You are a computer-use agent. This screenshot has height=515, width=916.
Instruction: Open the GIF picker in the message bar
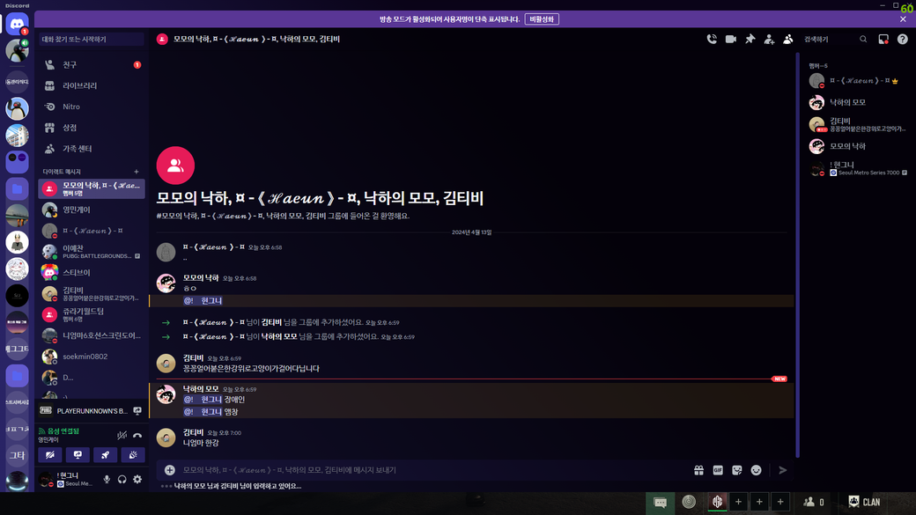[718, 470]
